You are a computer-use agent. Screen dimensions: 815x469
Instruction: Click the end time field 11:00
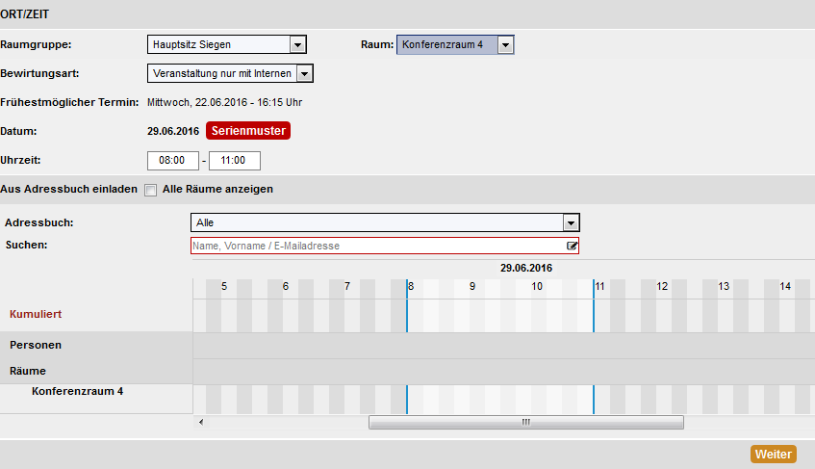coord(235,161)
